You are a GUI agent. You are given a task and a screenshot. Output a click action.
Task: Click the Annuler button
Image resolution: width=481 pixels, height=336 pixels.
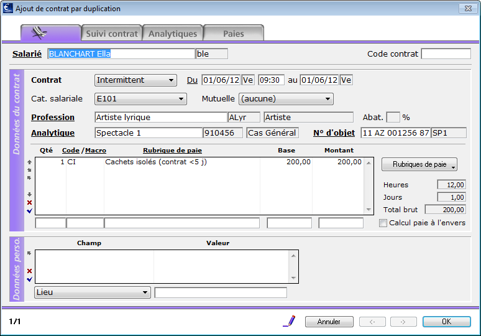coord(329,322)
